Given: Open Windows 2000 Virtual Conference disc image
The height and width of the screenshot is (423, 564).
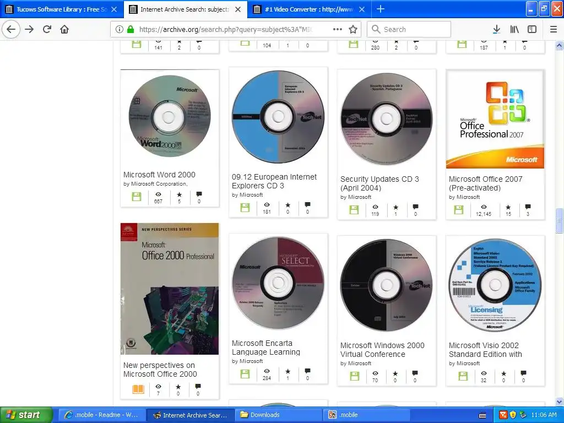Looking at the screenshot, I should [x=387, y=285].
